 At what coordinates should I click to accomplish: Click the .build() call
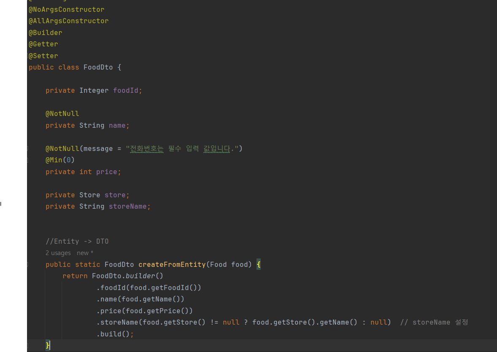(x=113, y=334)
